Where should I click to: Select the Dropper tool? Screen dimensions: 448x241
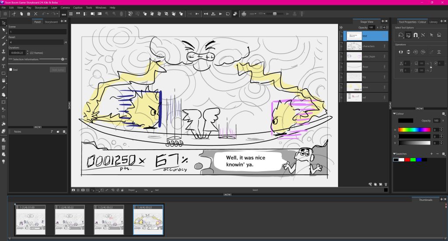coord(3,88)
